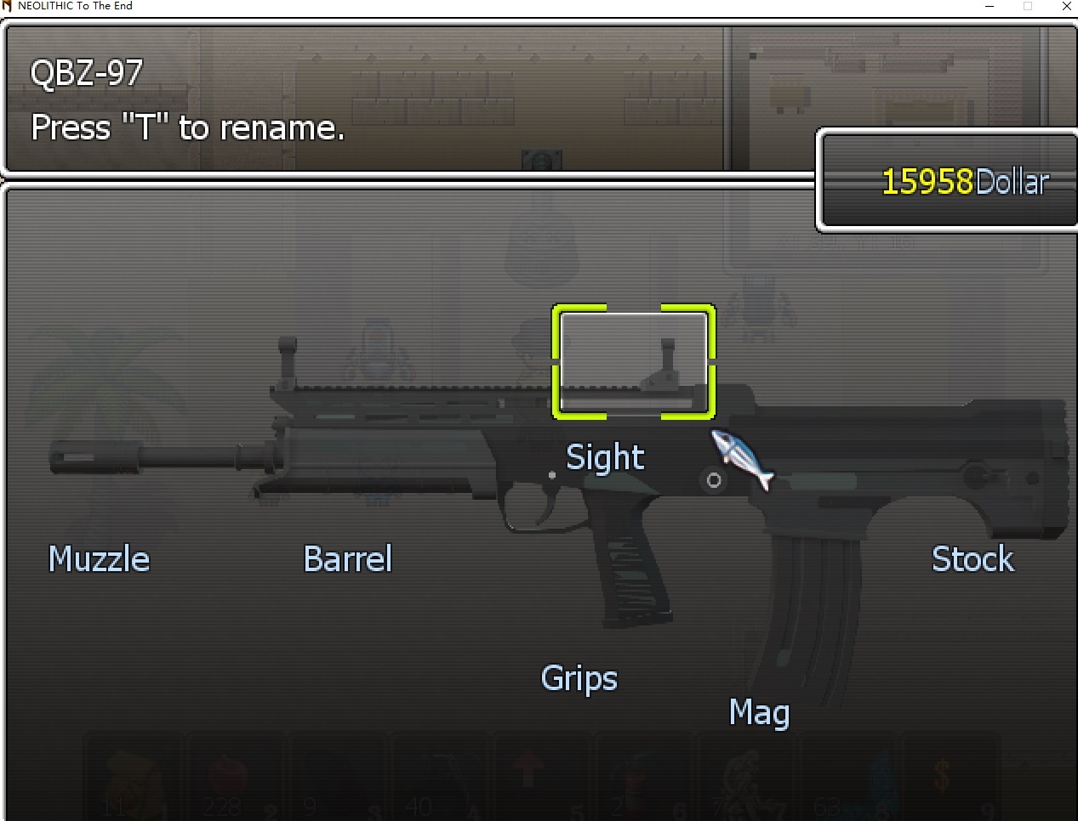Click the 15958 Dollar balance panel
1078x821 pixels.
point(947,180)
